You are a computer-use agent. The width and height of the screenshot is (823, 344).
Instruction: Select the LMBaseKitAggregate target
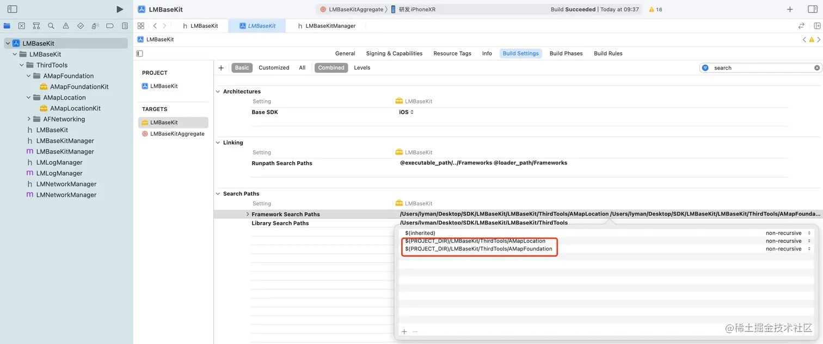point(173,134)
